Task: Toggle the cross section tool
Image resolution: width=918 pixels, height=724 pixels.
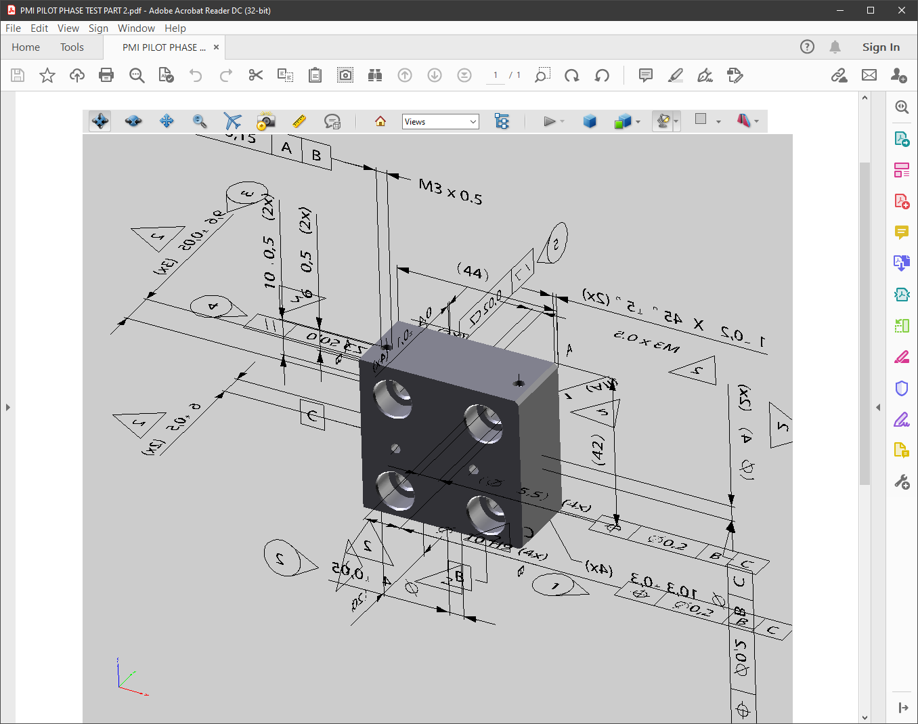Action: 743,121
